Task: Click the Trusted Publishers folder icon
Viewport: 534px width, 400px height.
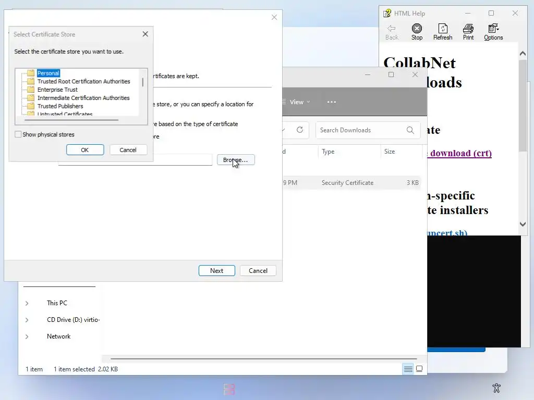Action: pyautogui.click(x=31, y=106)
